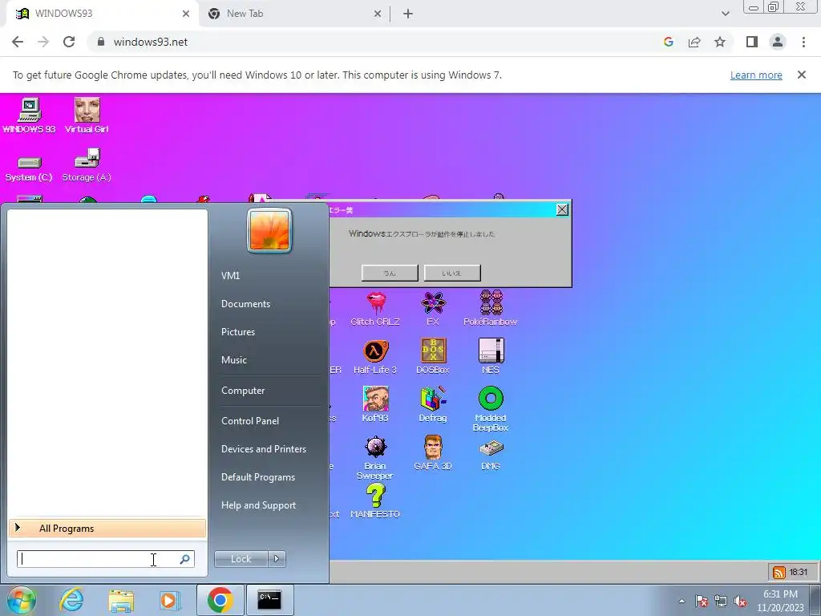Screen dimensions: 821x616
Task: Open the Defrag icon
Action: tap(433, 405)
